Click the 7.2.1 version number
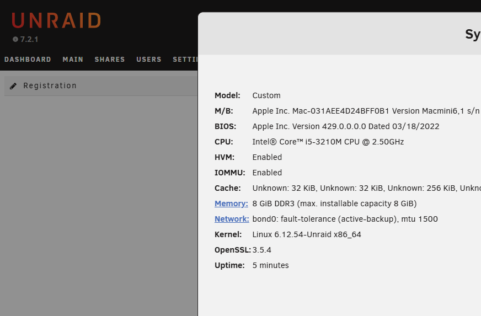The width and height of the screenshot is (481, 316). click(29, 39)
